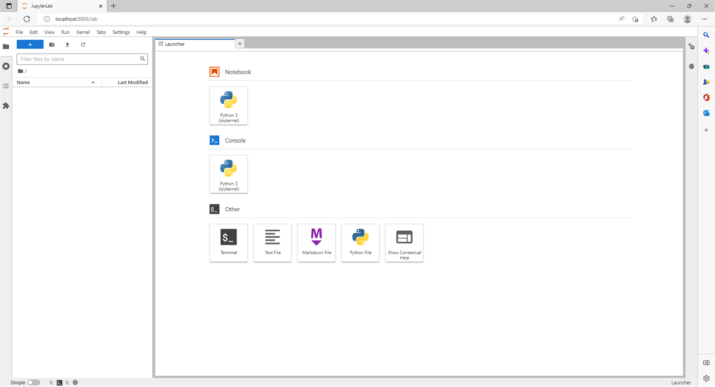Click the blue New Launcher plus button
715x387 pixels.
30,44
